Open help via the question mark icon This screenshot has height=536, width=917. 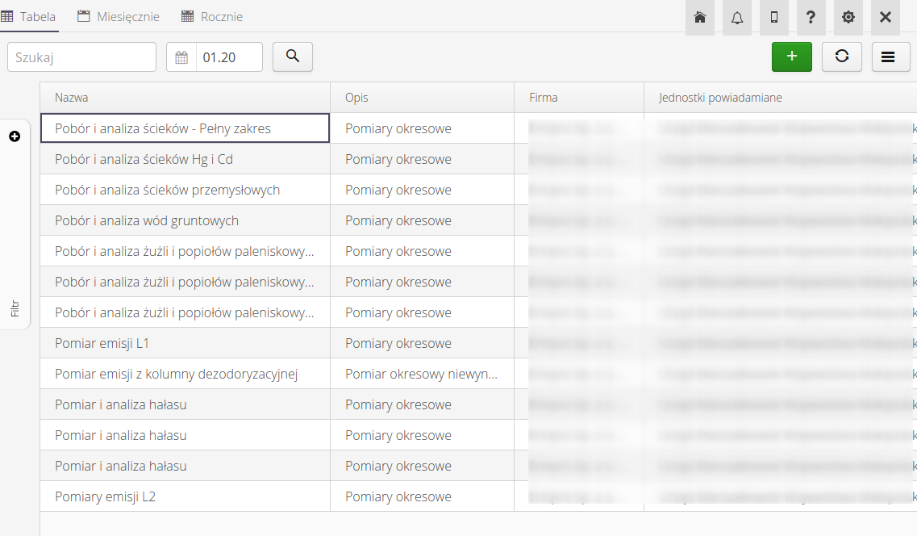coord(811,18)
